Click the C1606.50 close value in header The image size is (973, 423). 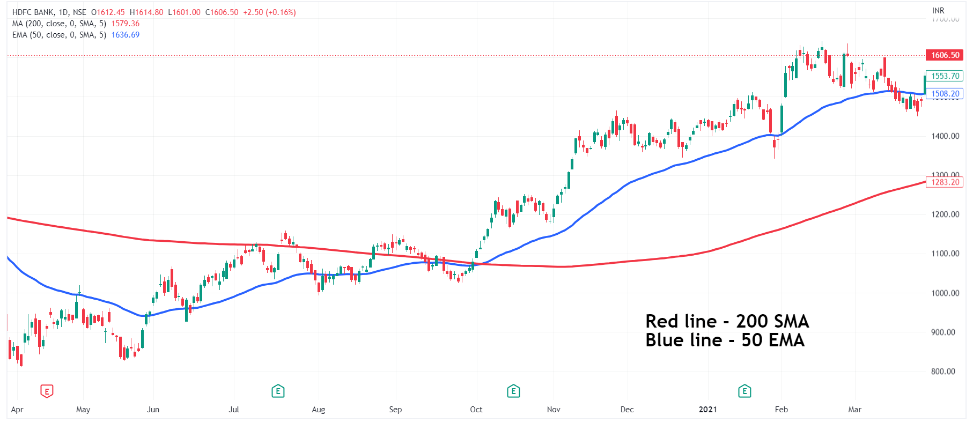click(222, 12)
